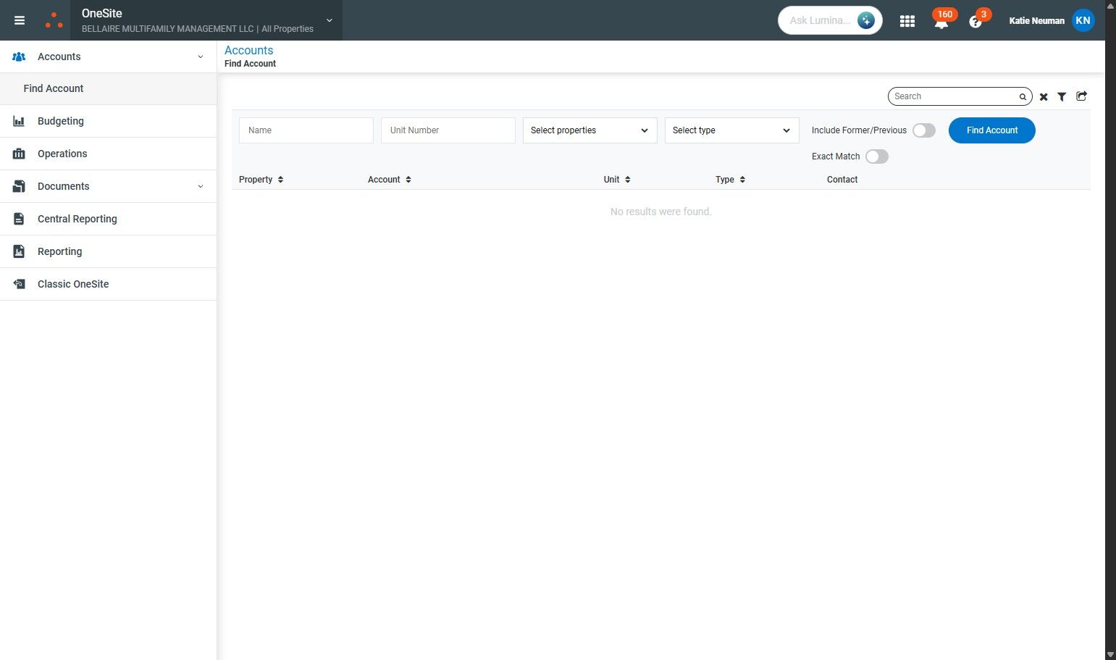Click the KN user avatar
Image resolution: width=1116 pixels, height=660 pixels.
(x=1083, y=20)
